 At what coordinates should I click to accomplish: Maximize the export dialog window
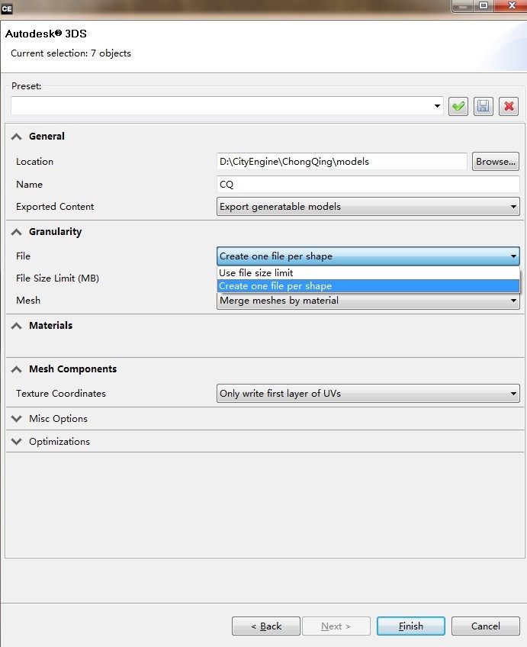coord(484,6)
